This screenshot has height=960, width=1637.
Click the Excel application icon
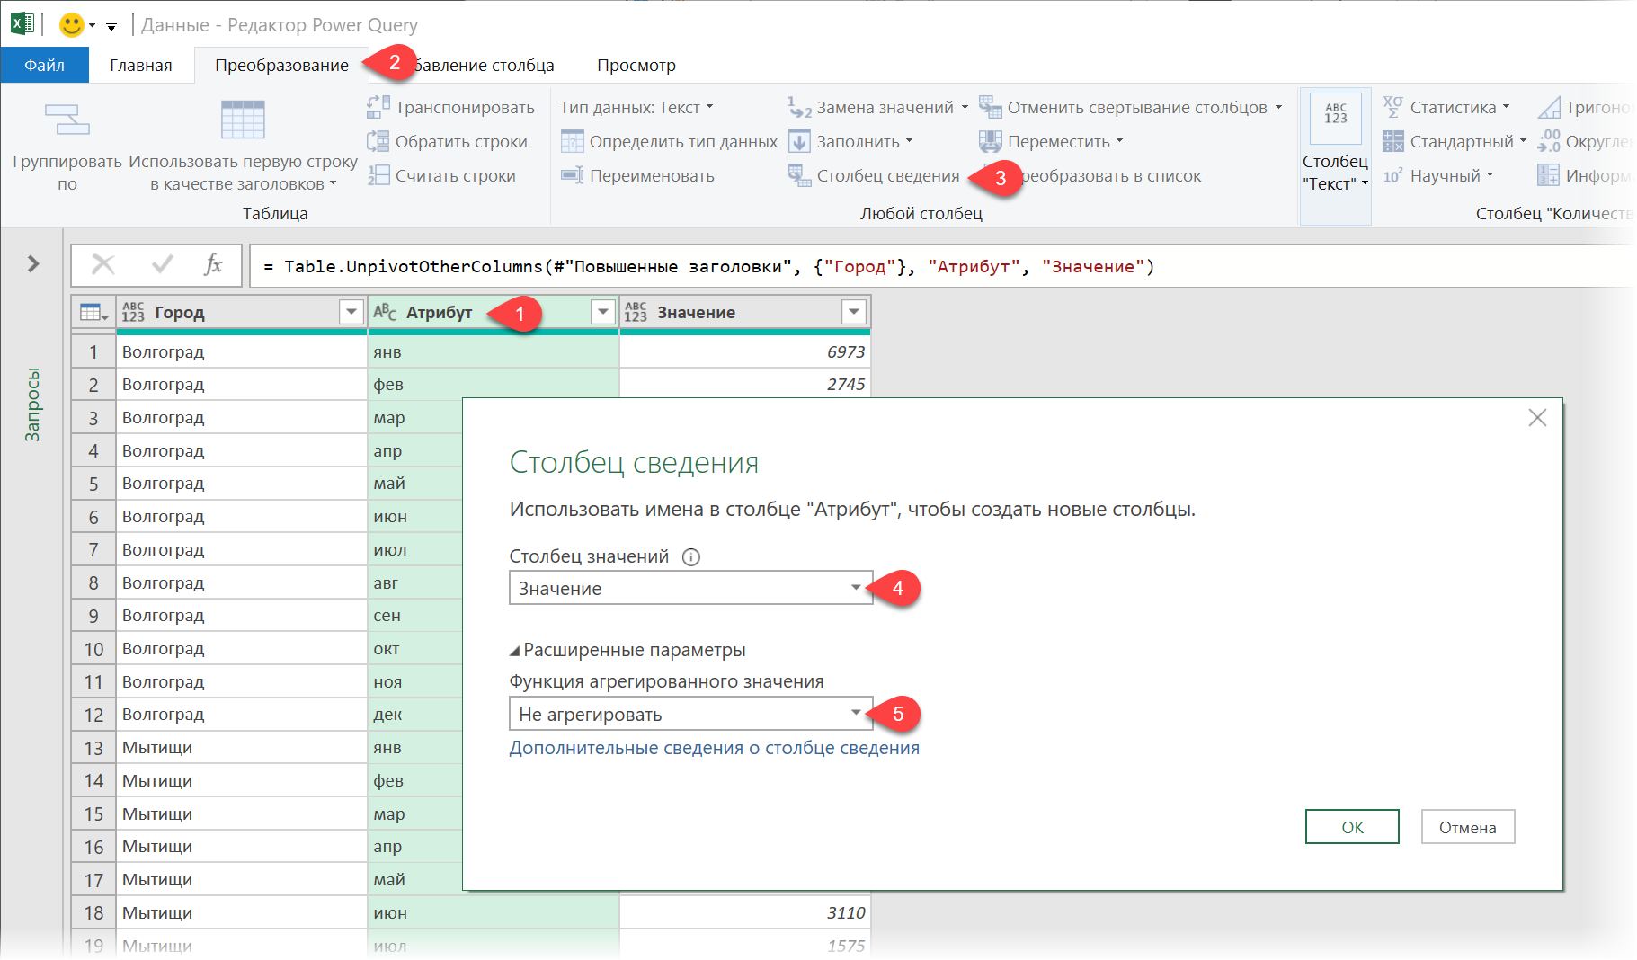(x=22, y=23)
